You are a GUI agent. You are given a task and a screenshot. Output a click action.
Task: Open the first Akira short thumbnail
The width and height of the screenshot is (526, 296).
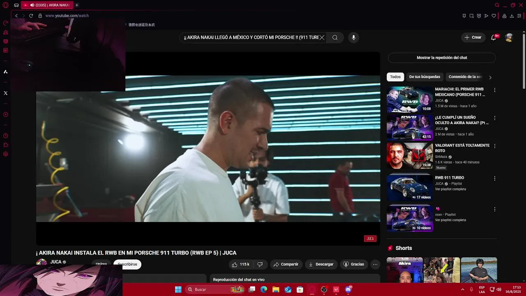404,270
